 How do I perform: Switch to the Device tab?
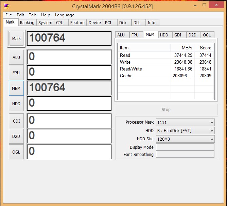tap(95, 22)
